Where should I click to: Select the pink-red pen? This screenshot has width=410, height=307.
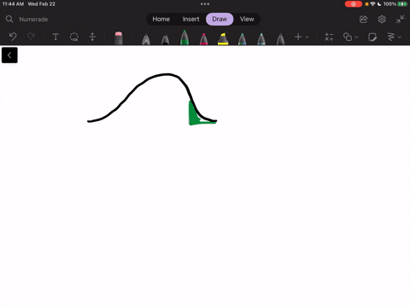click(204, 39)
